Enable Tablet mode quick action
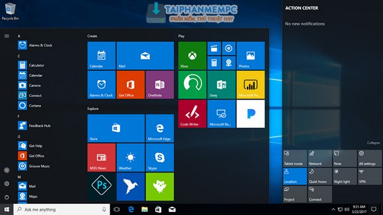Viewport: 383px width, 215px height. 295,158
